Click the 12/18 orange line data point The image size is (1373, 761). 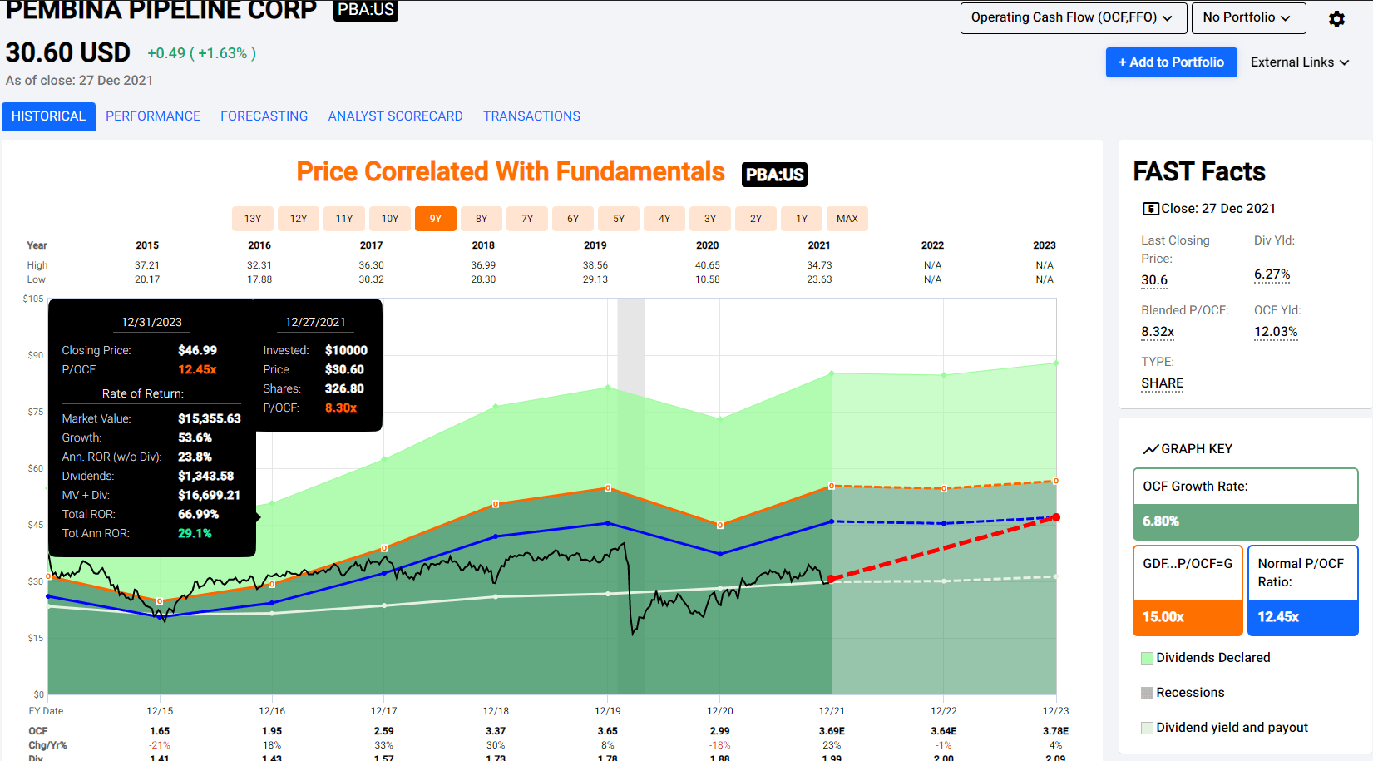496,504
